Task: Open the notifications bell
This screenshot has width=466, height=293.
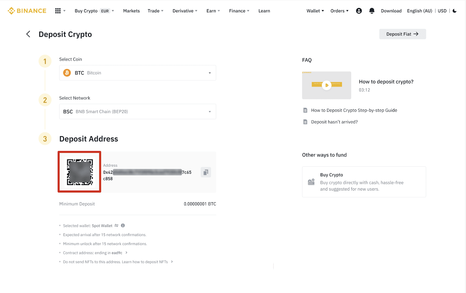Action: [372, 11]
